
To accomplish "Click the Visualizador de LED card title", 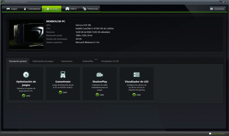I will click(137, 82).
